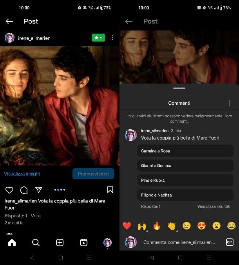Viewport: 239px width, 265px height.
Task: Open irene_silmarien username in the post header
Action: coord(34,38)
